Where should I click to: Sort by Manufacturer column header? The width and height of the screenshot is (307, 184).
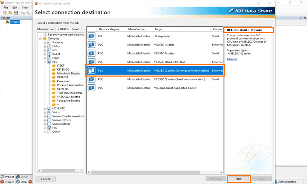[x=139, y=29]
